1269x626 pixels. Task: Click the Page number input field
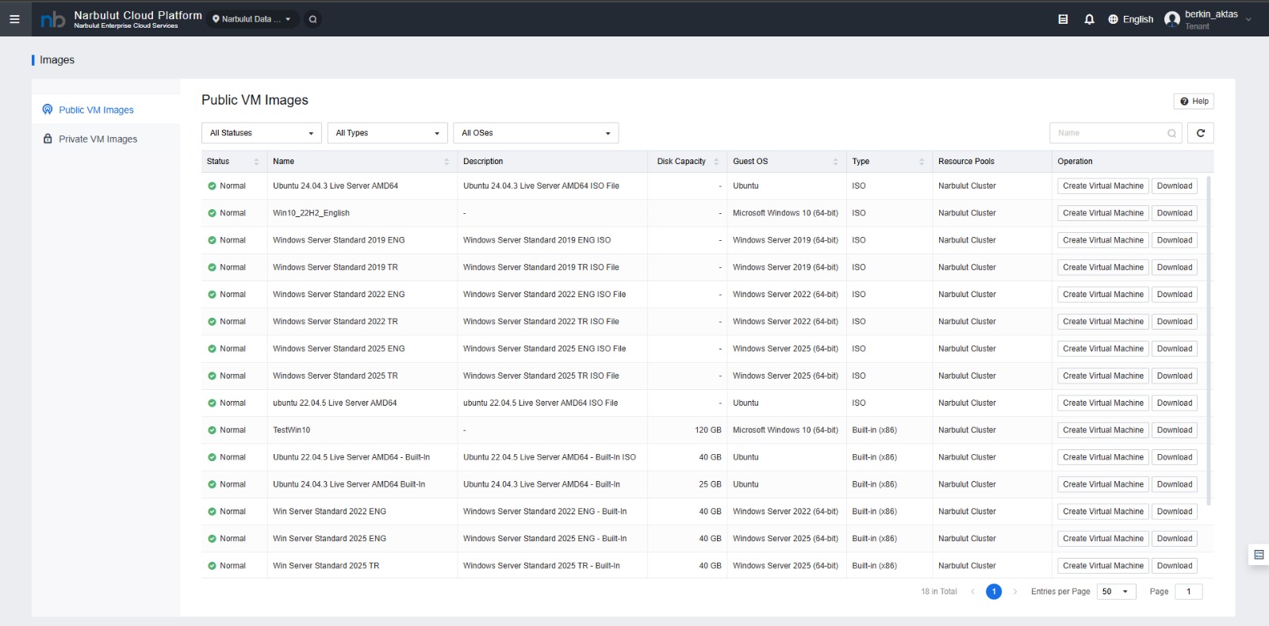(1188, 592)
